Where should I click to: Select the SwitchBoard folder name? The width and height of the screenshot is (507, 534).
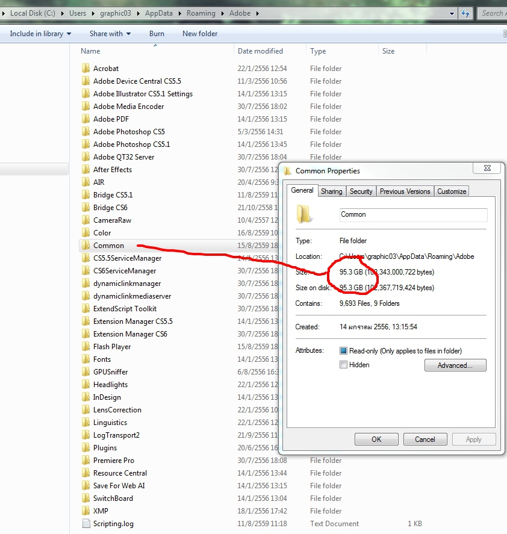click(113, 498)
